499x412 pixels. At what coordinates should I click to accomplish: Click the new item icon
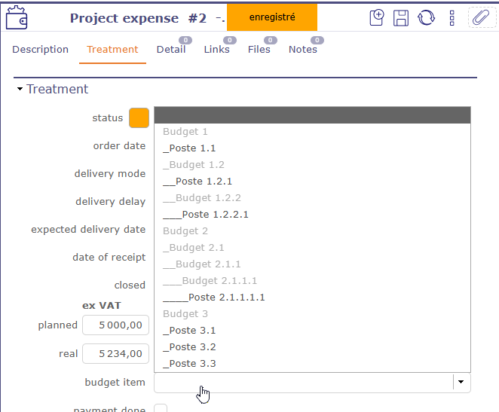tap(378, 17)
